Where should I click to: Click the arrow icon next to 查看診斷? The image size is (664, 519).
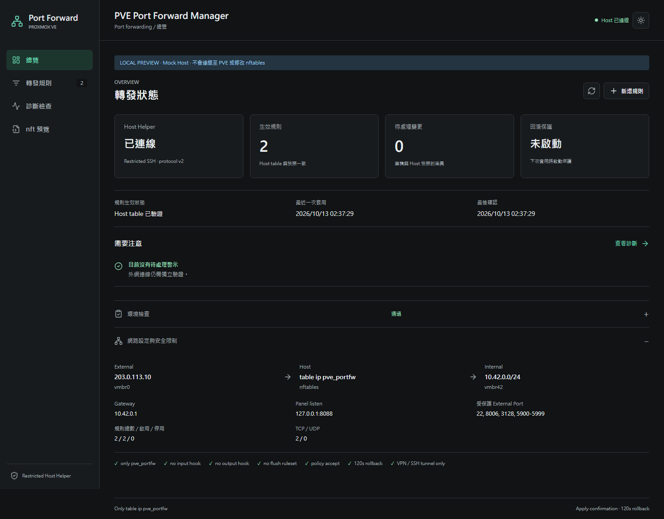[x=645, y=244]
